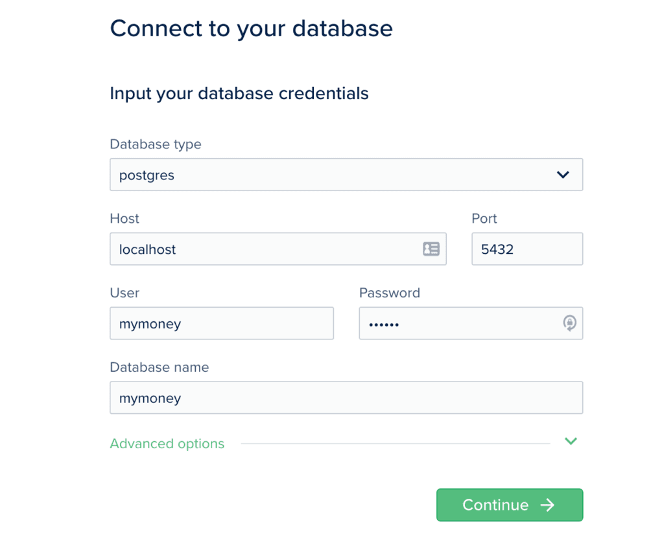Click the User label text
The width and height of the screenshot is (664, 537).
[x=124, y=293]
